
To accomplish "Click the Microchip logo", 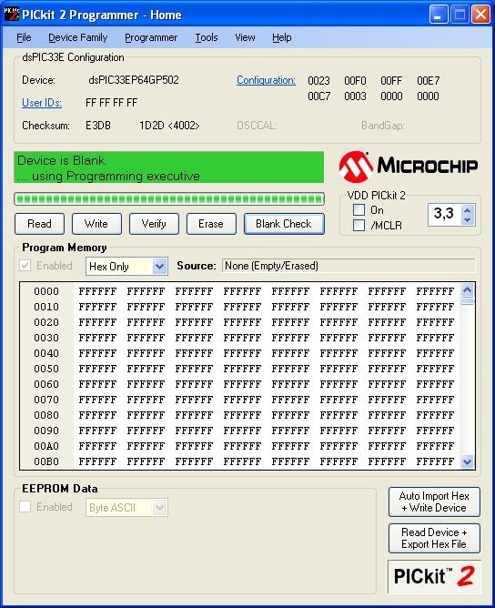I will (408, 167).
